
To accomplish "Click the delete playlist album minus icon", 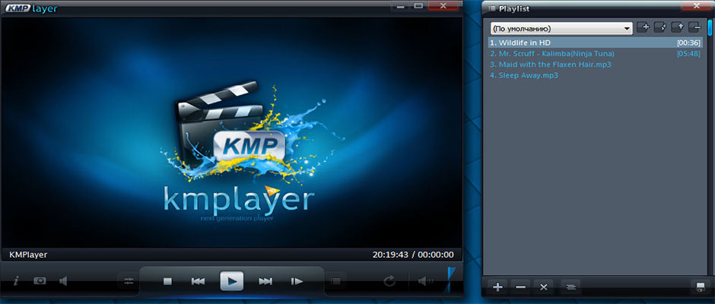I will click(695, 27).
